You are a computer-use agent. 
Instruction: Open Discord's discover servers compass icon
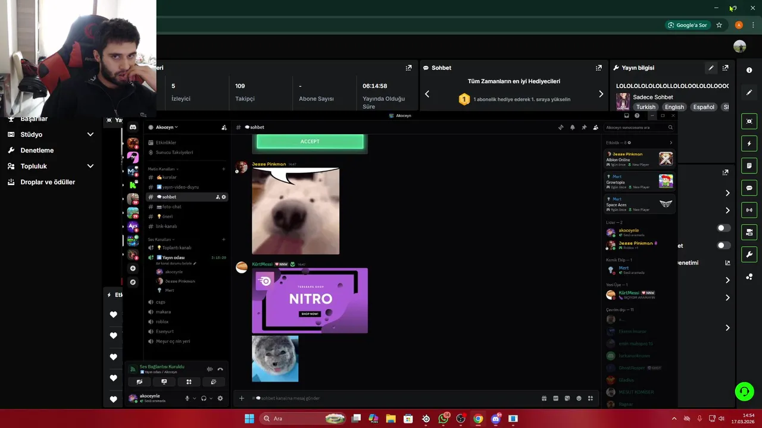click(x=133, y=282)
